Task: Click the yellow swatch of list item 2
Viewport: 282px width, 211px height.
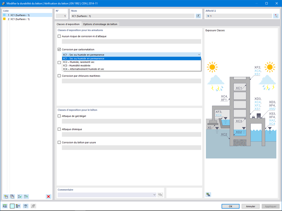Action: pyautogui.click(x=4, y=19)
